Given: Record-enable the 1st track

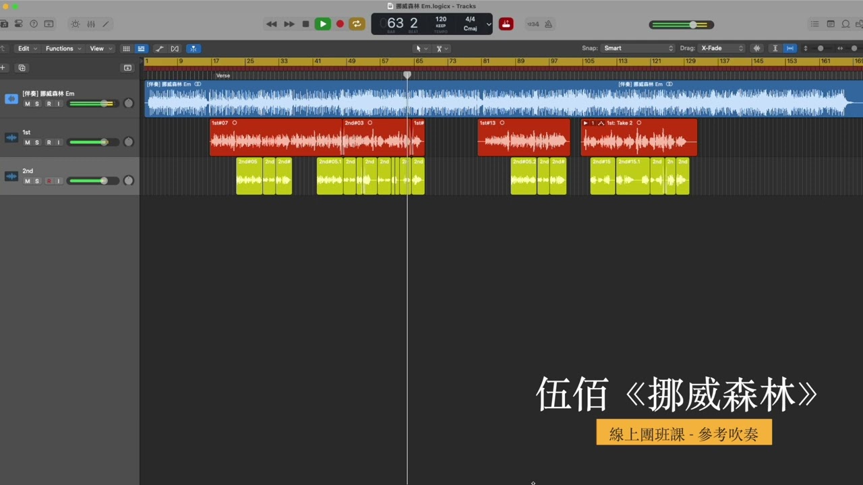Looking at the screenshot, I should (x=49, y=142).
